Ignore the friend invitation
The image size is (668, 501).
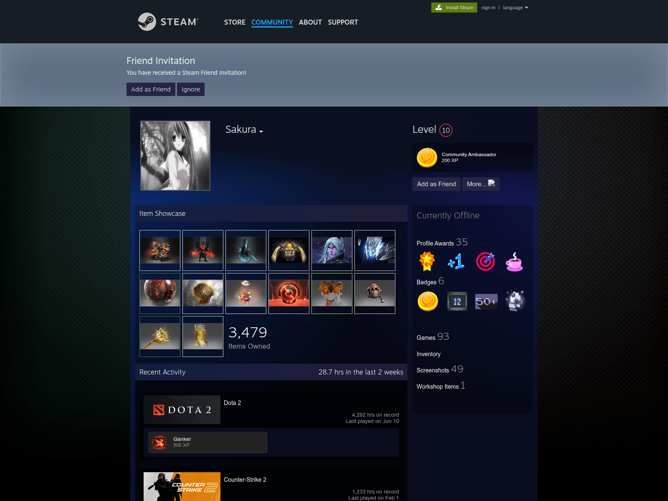click(191, 89)
